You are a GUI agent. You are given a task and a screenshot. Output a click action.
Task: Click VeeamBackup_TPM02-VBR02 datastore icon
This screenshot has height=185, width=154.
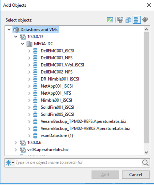click(x=35, y=129)
